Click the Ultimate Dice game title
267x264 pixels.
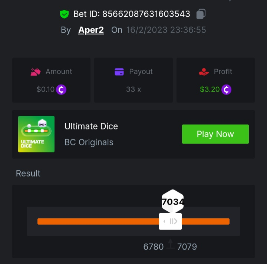[91, 126]
